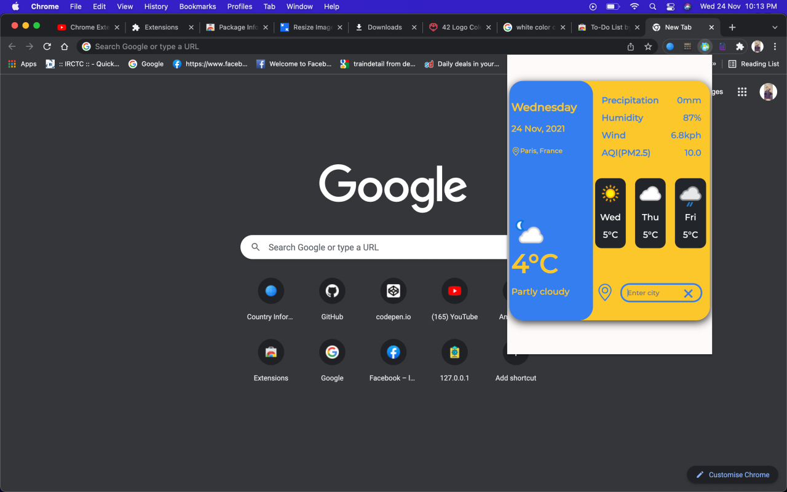Image resolution: width=787 pixels, height=492 pixels.
Task: Open the weather extension toolbar icon
Action: point(705,47)
